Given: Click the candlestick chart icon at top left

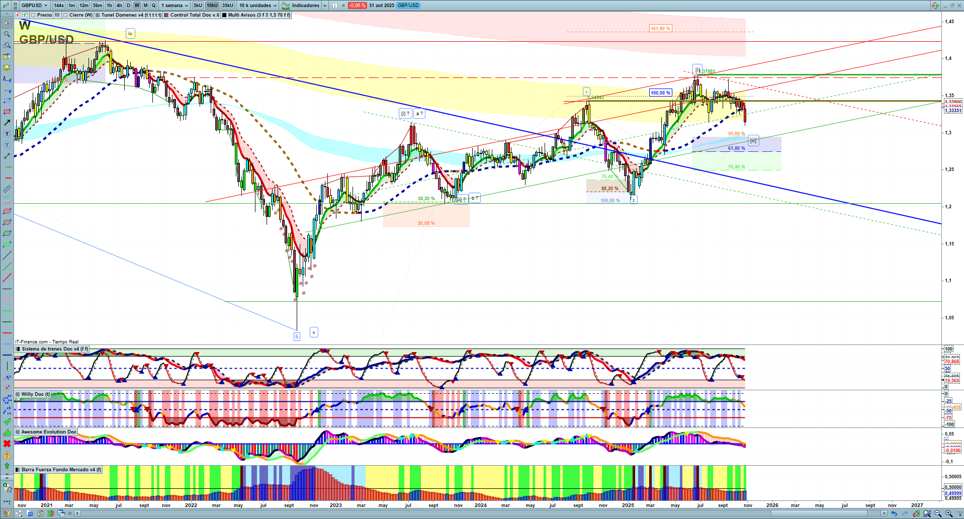Looking at the screenshot, I should point(7,6).
